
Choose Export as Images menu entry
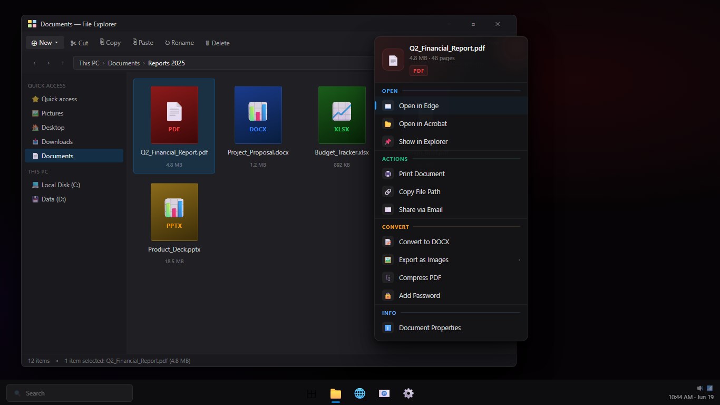(x=451, y=259)
